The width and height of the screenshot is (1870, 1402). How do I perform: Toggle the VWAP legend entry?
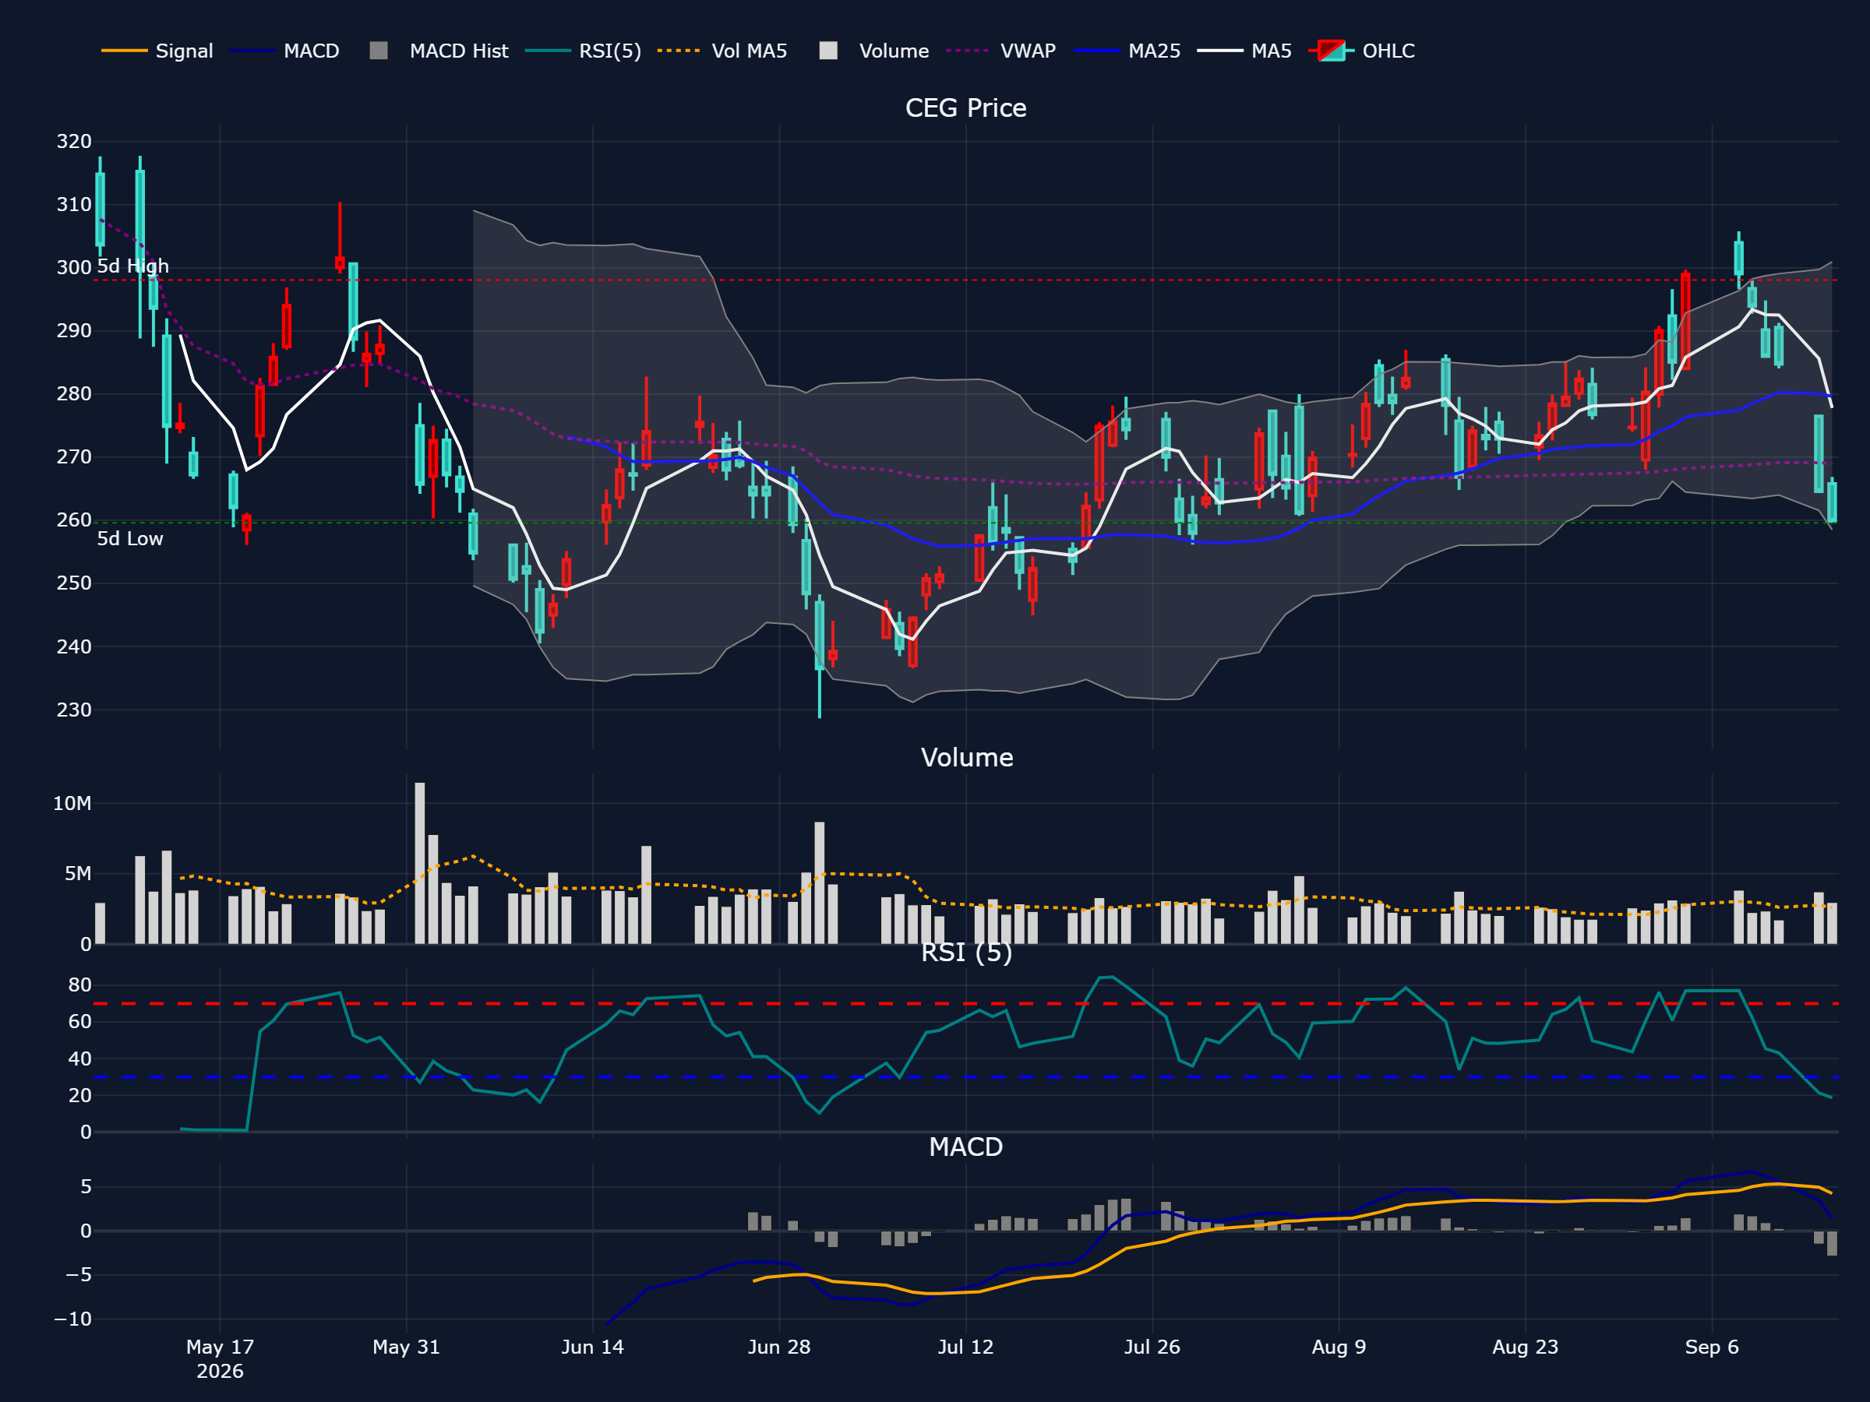1001,51
